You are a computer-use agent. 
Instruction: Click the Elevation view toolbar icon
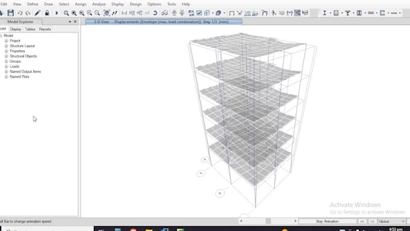pos(140,13)
